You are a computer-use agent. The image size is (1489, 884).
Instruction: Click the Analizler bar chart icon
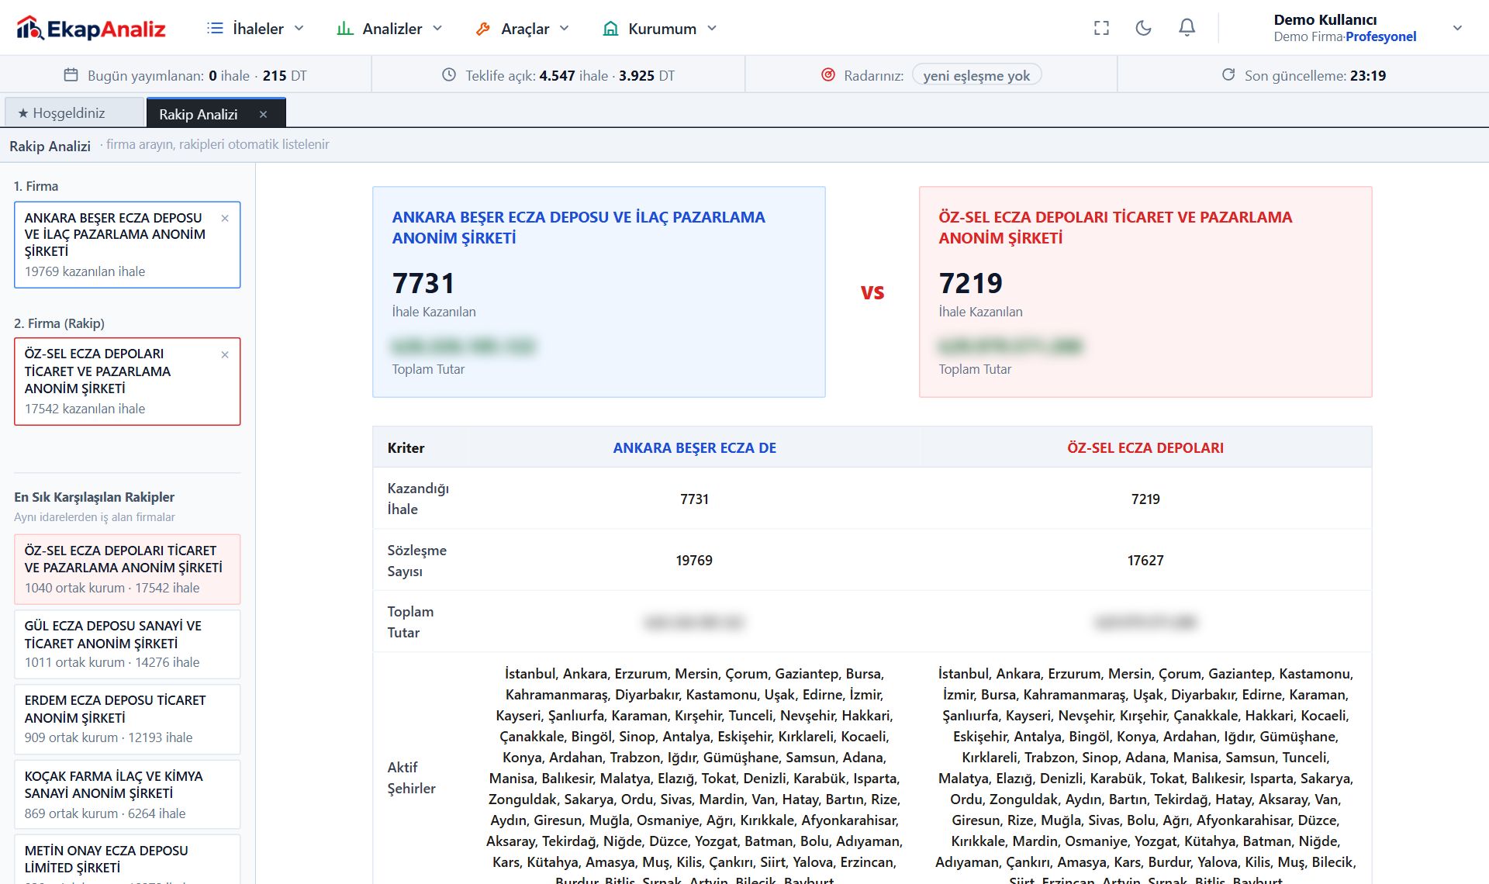[345, 29]
